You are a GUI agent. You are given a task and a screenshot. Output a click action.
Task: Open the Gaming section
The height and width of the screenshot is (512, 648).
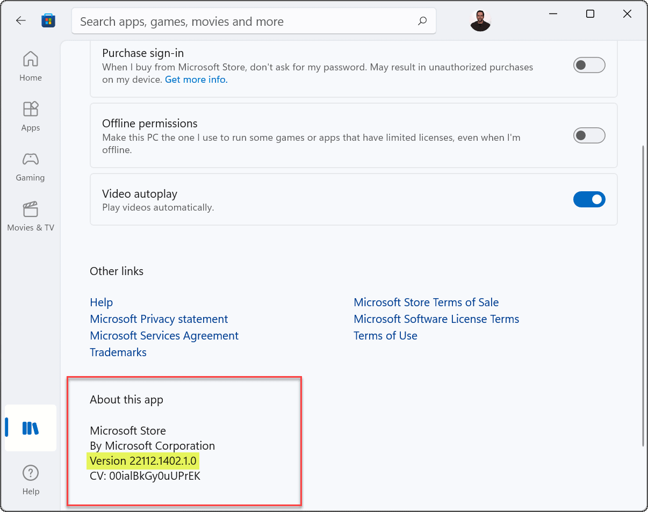coord(30,167)
